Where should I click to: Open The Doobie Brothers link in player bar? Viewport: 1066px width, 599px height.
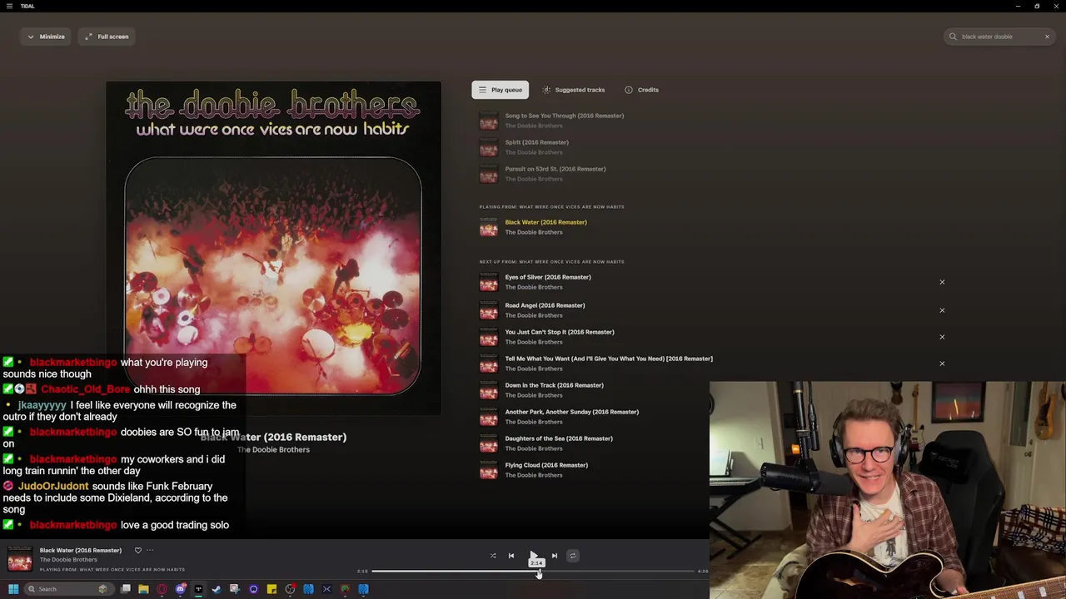[68, 560]
